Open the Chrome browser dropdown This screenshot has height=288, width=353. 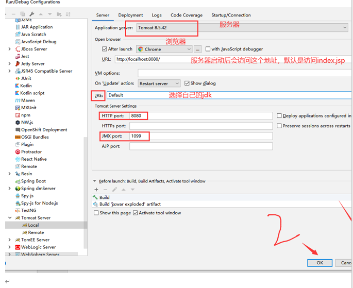[x=164, y=49]
